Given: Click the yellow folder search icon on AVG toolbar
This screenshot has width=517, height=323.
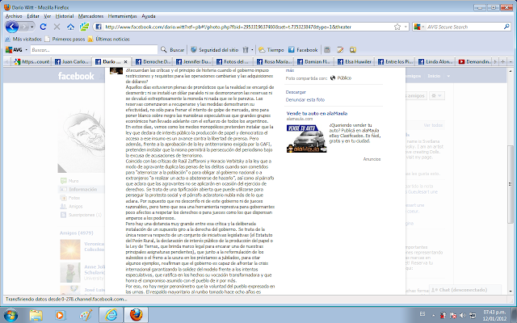Looking at the screenshot, I should 353,50.
